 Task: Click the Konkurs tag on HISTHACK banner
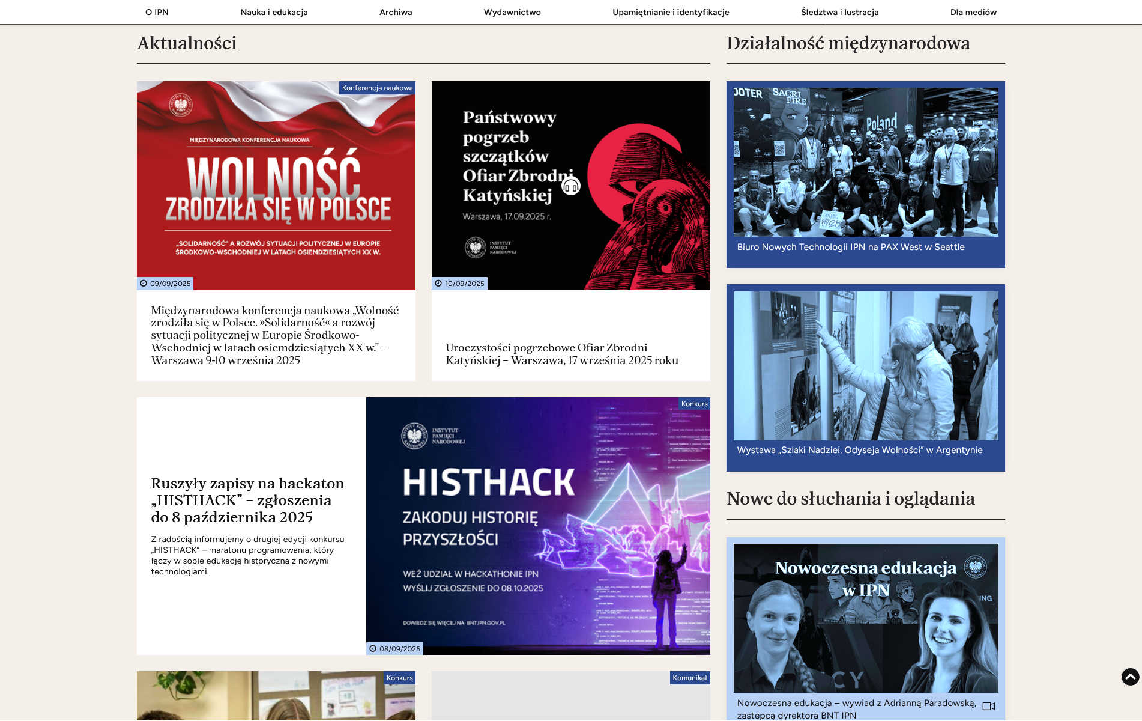tap(694, 404)
